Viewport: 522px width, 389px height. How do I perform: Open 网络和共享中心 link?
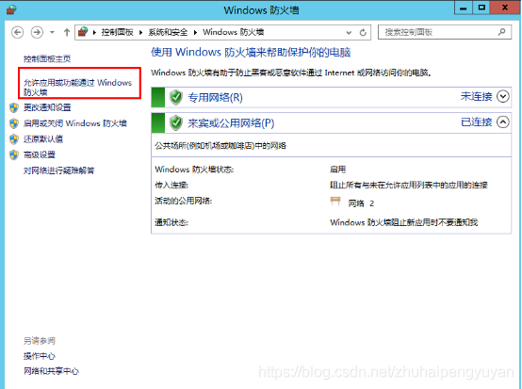tap(51, 371)
